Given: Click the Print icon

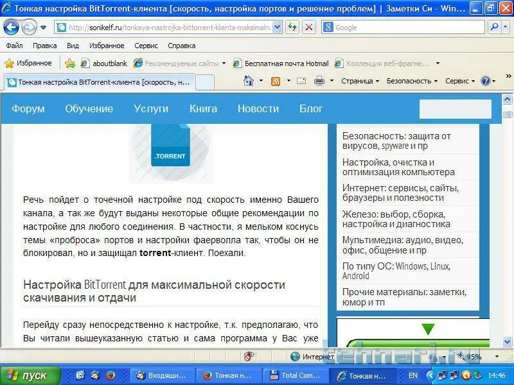Looking at the screenshot, I should click(319, 81).
